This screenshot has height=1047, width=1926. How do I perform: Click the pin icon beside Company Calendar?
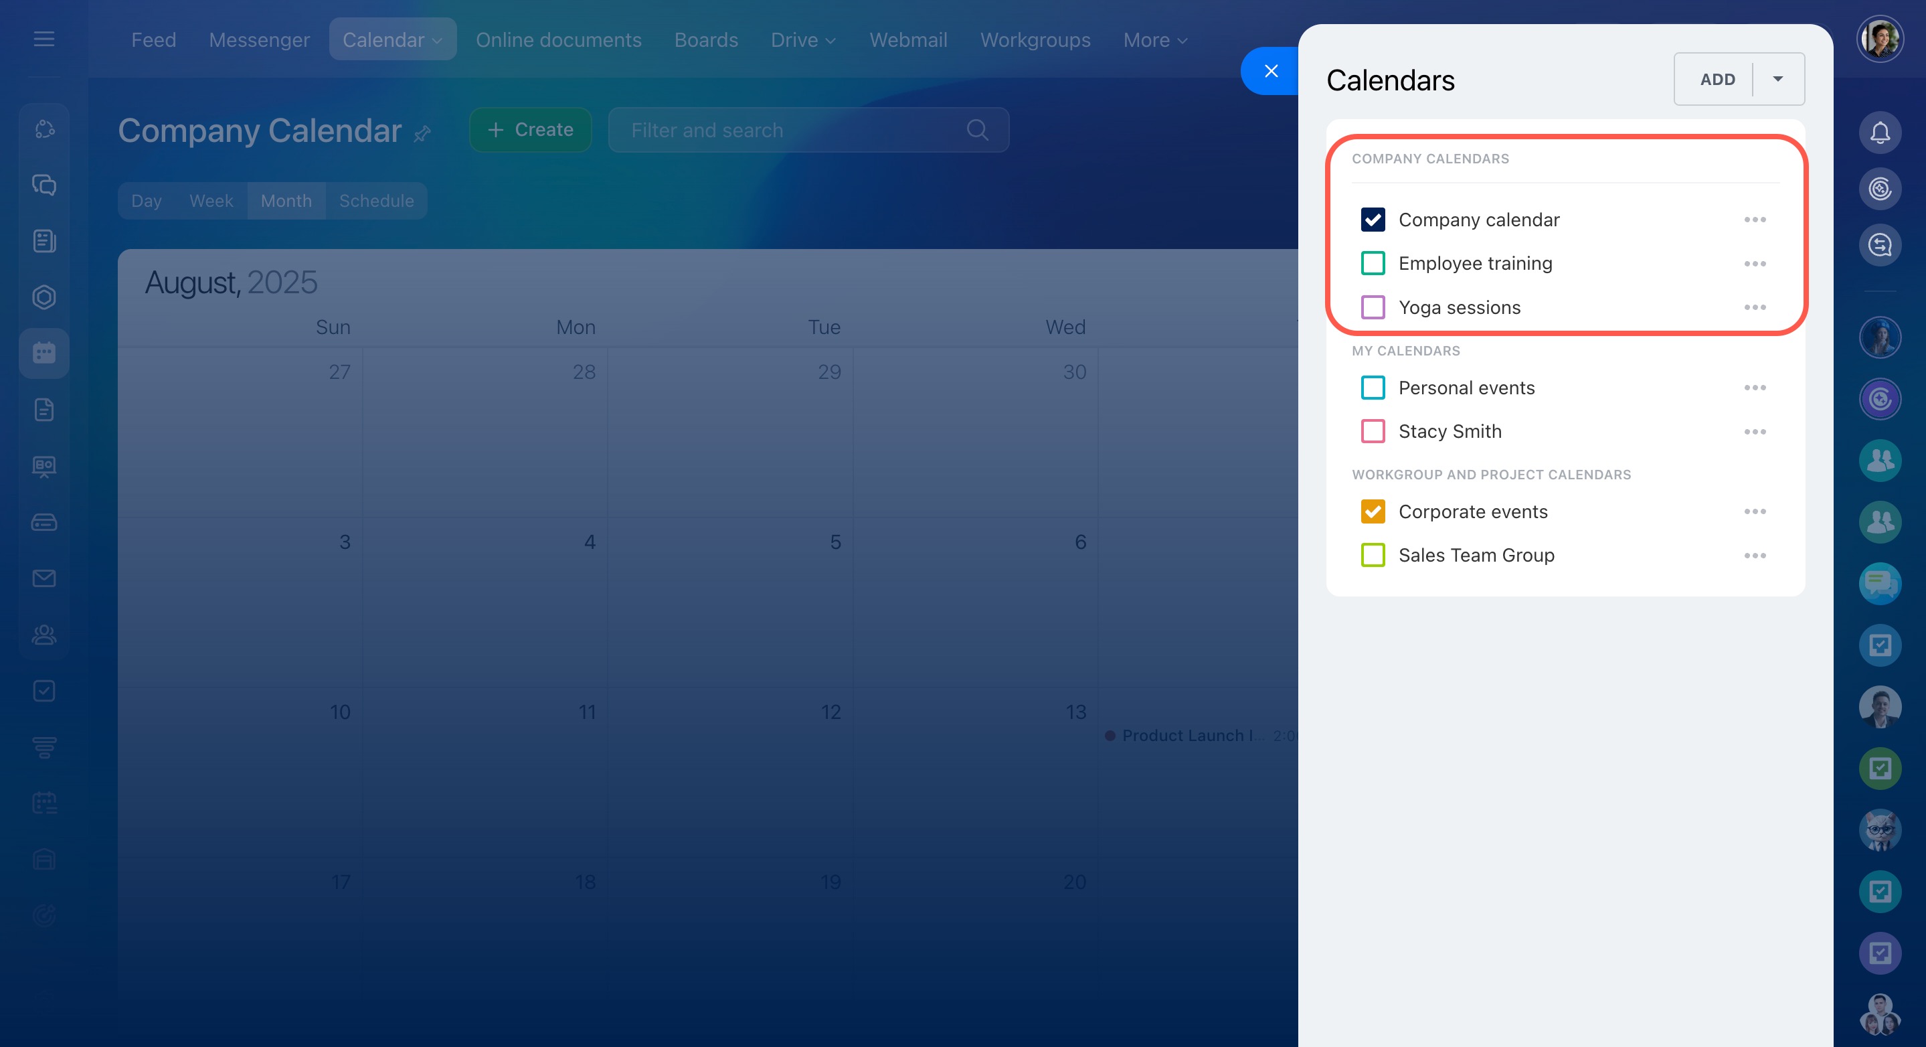pyautogui.click(x=422, y=133)
